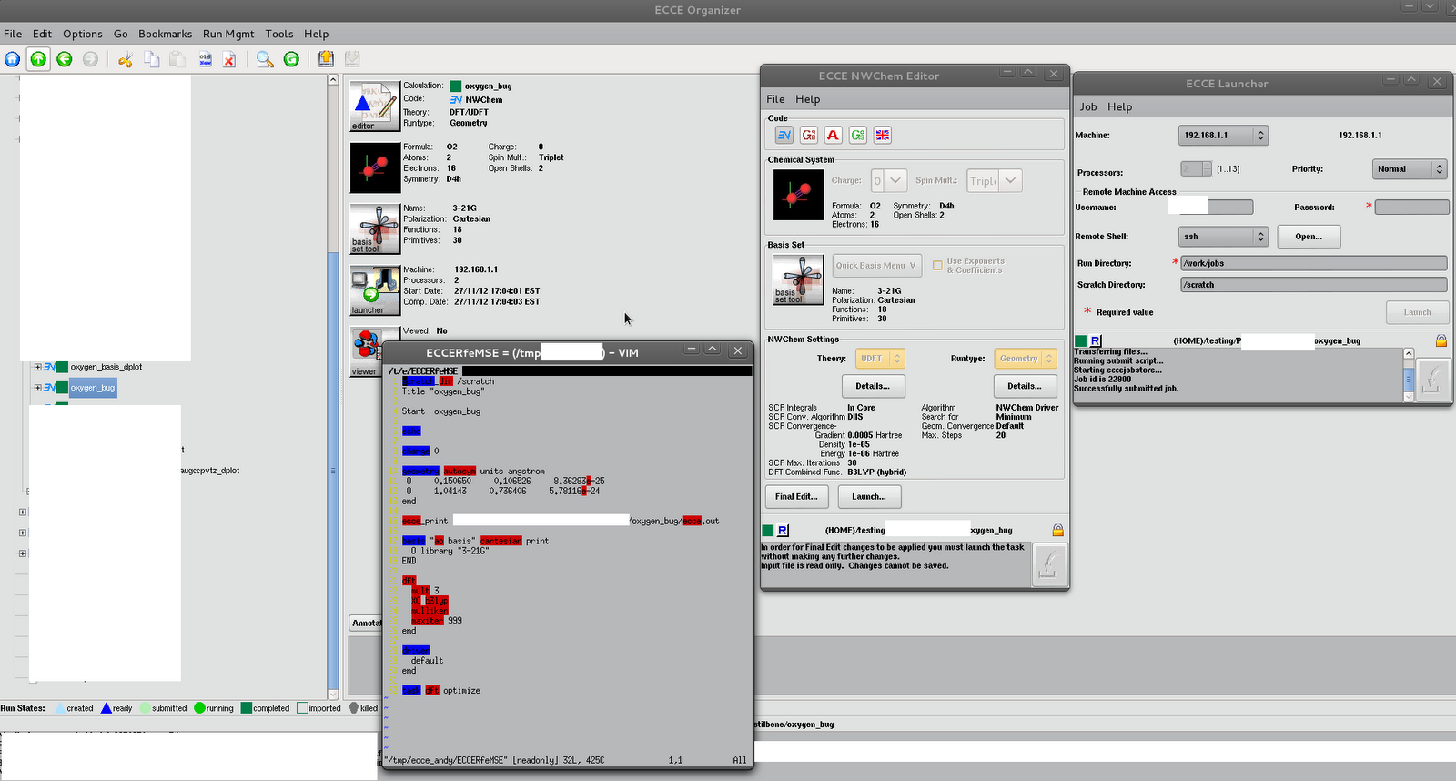This screenshot has width=1456, height=781.
Task: Click the Runtype Details... button
Action: pyautogui.click(x=1025, y=386)
